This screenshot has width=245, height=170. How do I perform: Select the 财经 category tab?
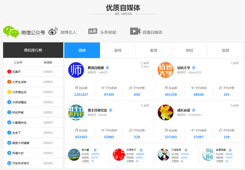[x=190, y=51]
